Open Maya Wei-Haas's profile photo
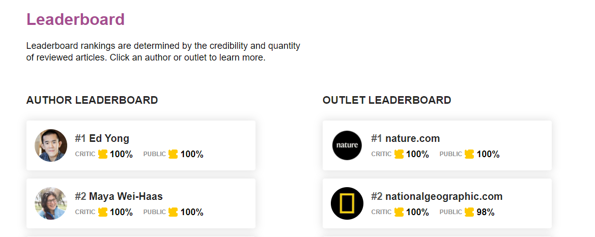Image resolution: width=595 pixels, height=237 pixels. click(51, 203)
